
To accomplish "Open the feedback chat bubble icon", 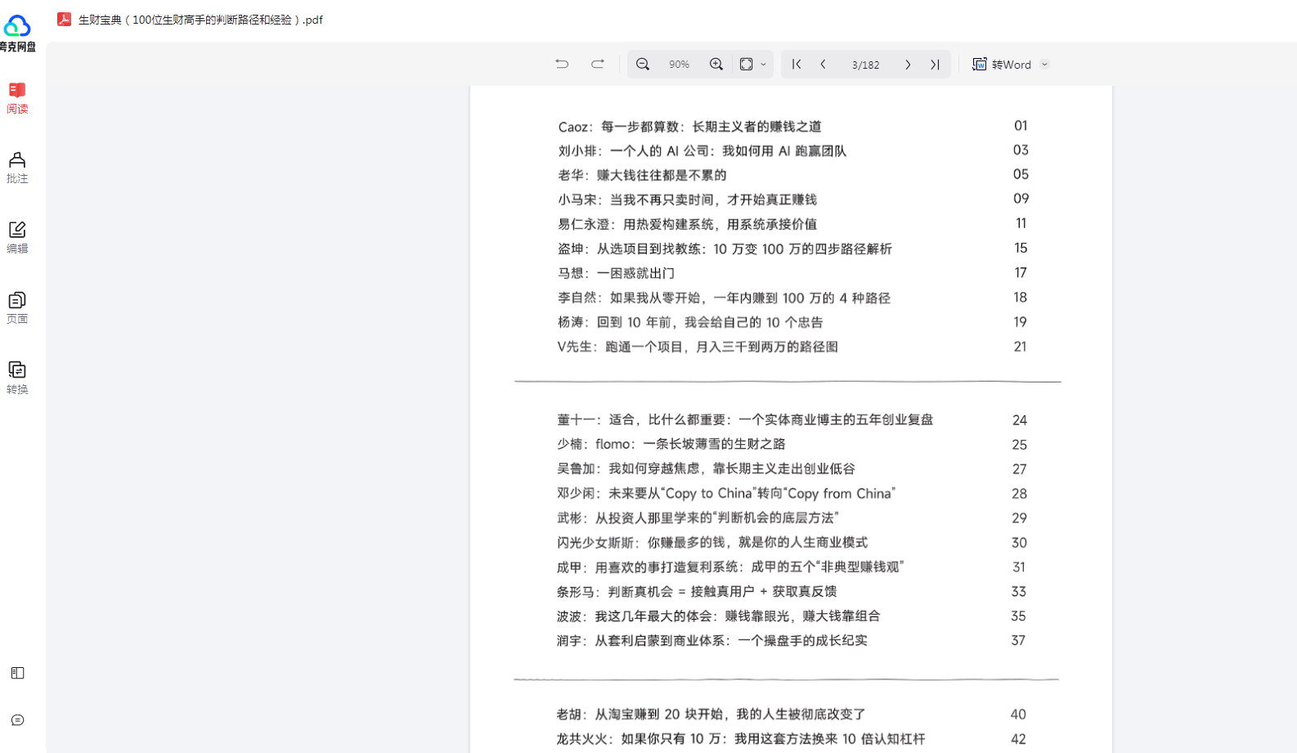I will tap(18, 720).
